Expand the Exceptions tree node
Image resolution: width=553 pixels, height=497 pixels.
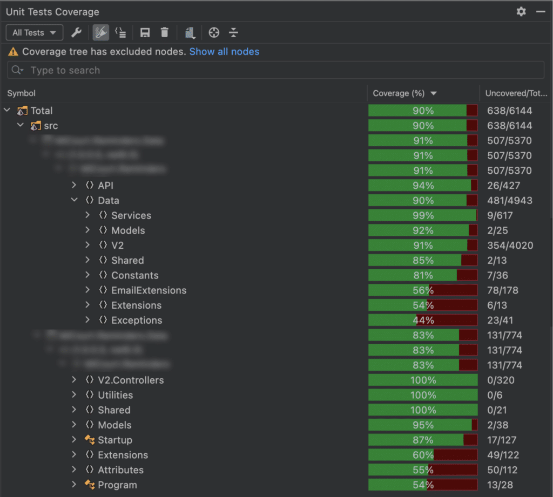pos(87,320)
